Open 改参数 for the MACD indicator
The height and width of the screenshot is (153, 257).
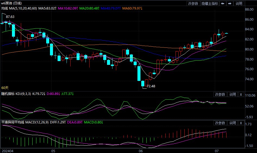click(220, 123)
